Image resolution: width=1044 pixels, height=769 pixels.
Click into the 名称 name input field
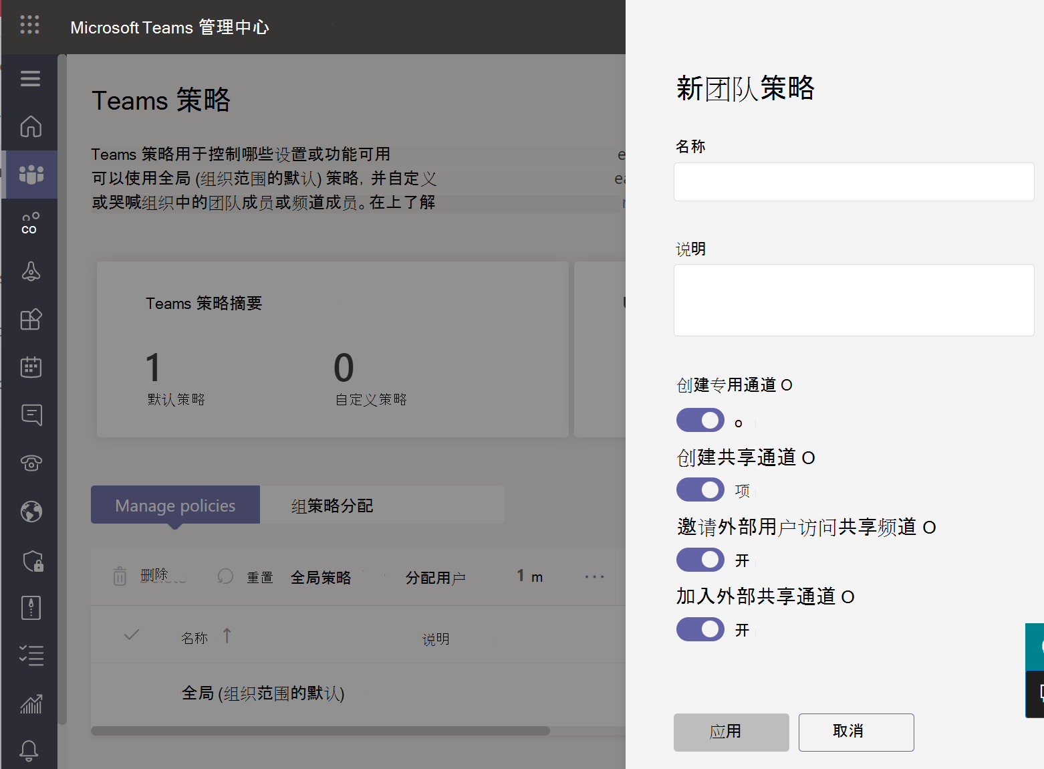tap(854, 182)
